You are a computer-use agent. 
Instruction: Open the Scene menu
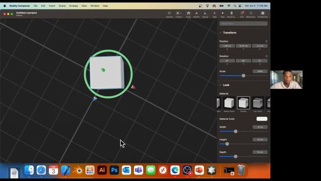point(62,6)
